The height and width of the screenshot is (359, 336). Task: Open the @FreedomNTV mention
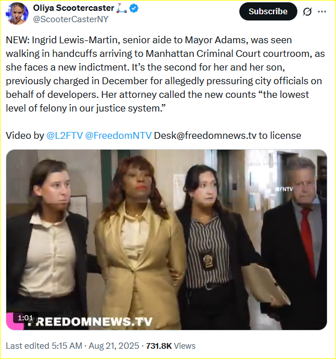(118, 135)
